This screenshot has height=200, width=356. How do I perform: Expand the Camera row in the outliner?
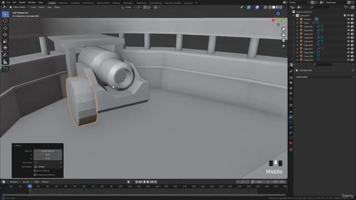pos(297,19)
